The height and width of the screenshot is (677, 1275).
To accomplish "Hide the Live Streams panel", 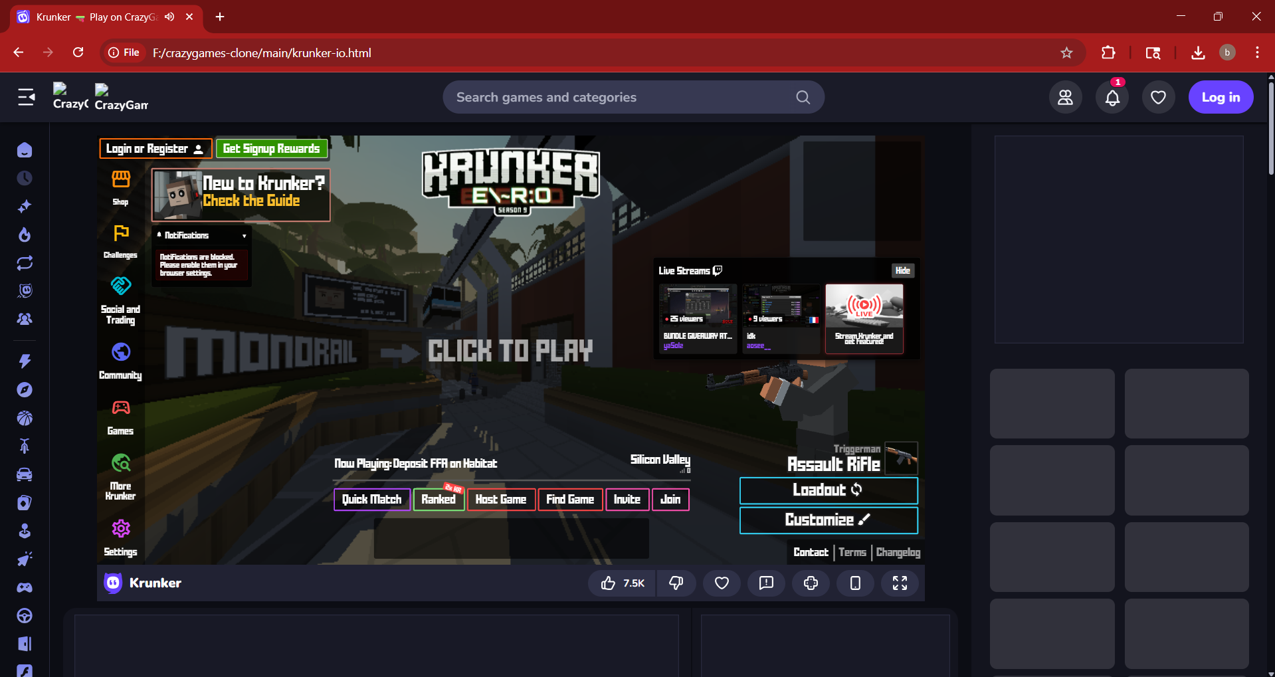I will click(902, 270).
